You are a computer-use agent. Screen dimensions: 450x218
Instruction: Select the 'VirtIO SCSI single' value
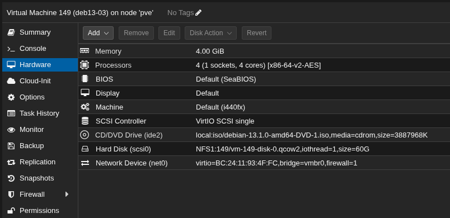(x=225, y=121)
